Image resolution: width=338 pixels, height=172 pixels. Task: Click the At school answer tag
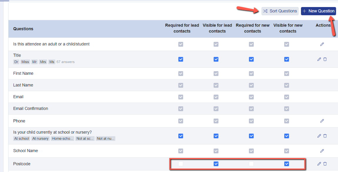[21, 139]
